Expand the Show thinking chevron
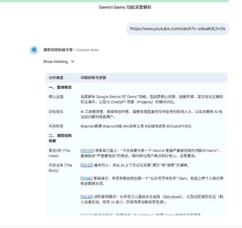The width and height of the screenshot is (242, 228). click(x=73, y=62)
